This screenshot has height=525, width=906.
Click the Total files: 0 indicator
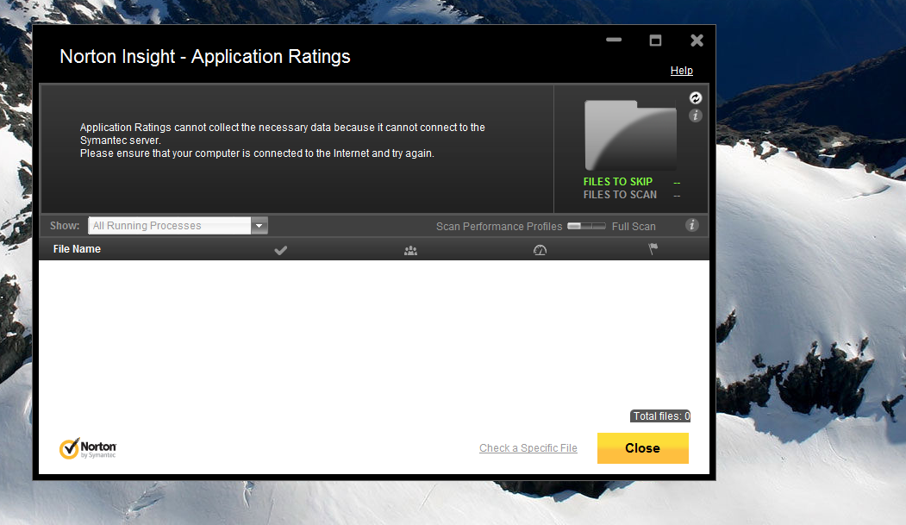[660, 416]
